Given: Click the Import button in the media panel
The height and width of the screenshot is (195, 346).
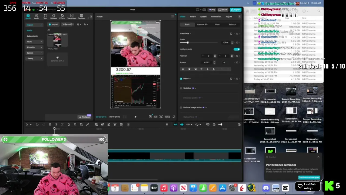Looking at the screenshot, I should coord(53,24).
